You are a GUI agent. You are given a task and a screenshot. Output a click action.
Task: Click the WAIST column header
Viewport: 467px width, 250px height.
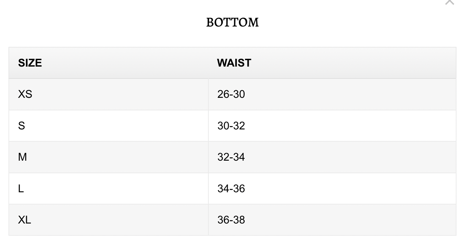[x=234, y=63]
